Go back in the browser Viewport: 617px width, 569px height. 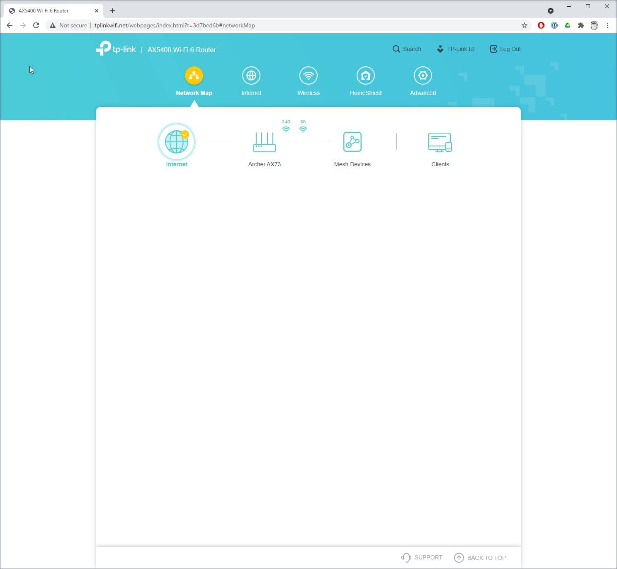[x=10, y=25]
